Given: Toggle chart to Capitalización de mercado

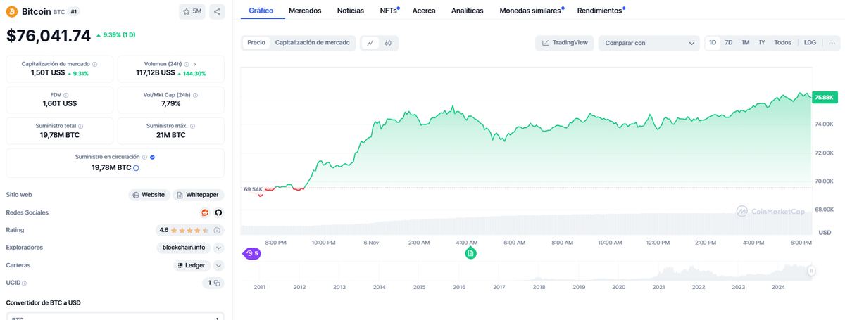Looking at the screenshot, I should pos(312,43).
